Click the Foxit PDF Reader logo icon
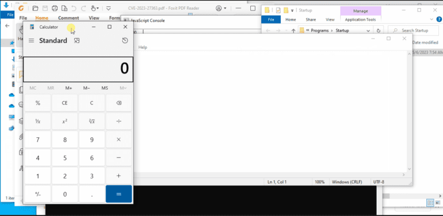The height and width of the screenshot is (216, 443). pos(21,8)
